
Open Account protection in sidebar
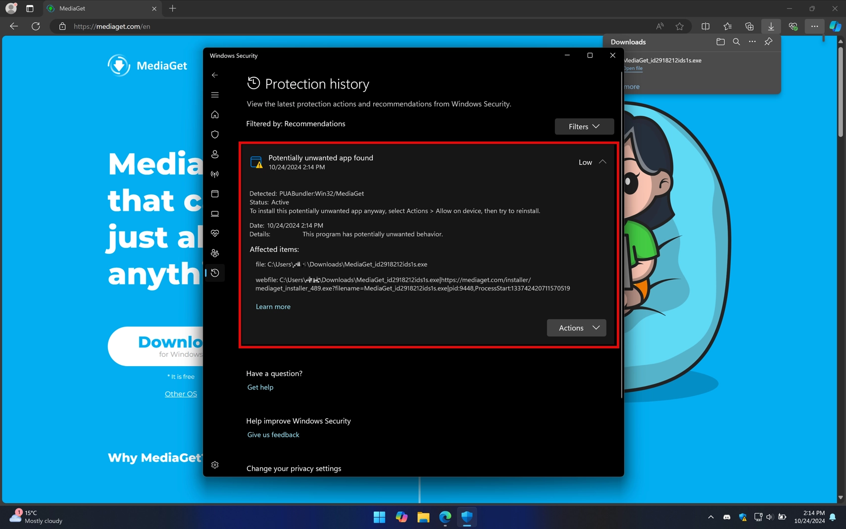pyautogui.click(x=215, y=154)
